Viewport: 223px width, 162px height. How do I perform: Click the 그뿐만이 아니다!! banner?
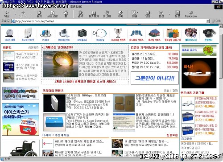click(155, 78)
